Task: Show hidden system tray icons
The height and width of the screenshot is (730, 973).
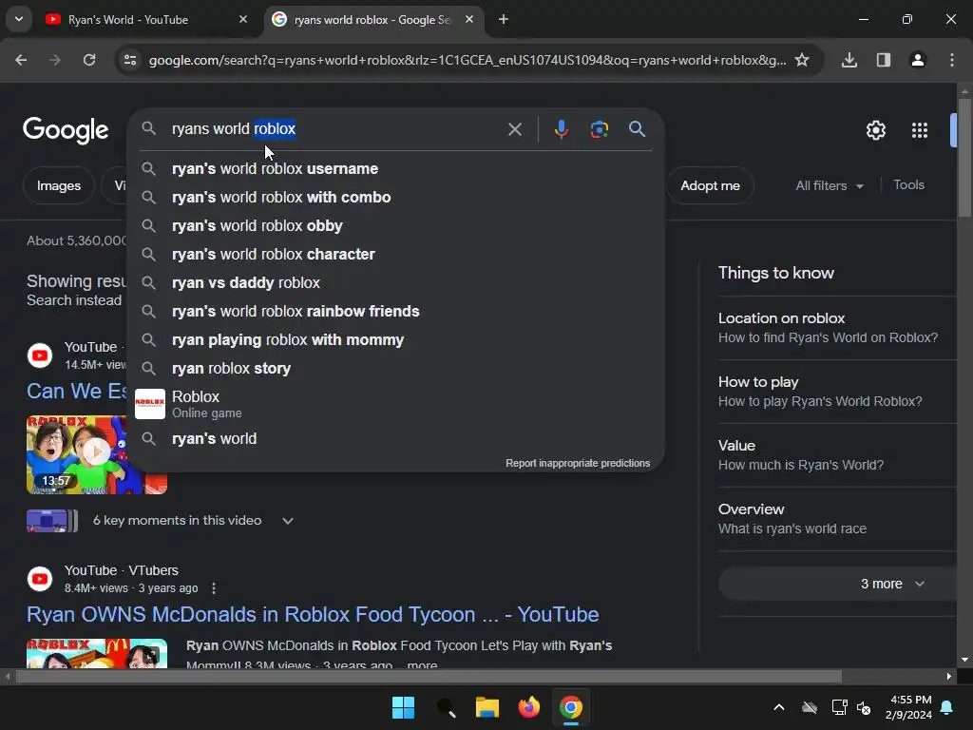Action: click(x=779, y=707)
